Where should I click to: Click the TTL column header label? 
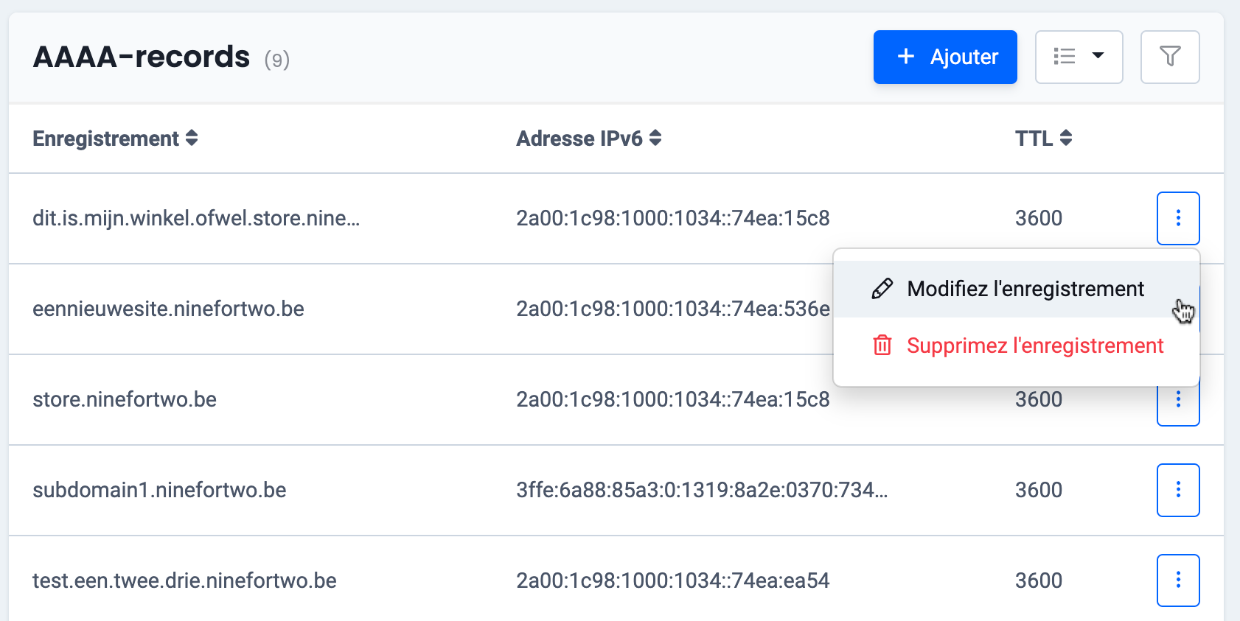click(x=1034, y=138)
